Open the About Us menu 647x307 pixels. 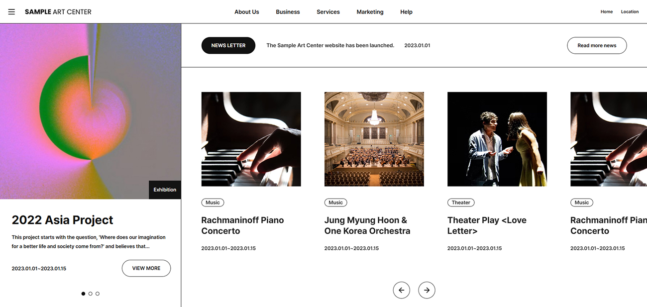pyautogui.click(x=246, y=11)
